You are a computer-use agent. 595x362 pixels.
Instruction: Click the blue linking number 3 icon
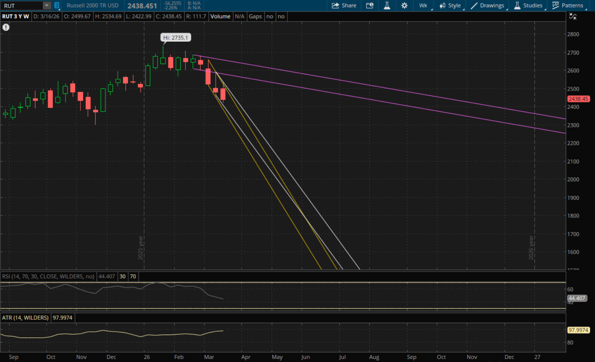[57, 6]
